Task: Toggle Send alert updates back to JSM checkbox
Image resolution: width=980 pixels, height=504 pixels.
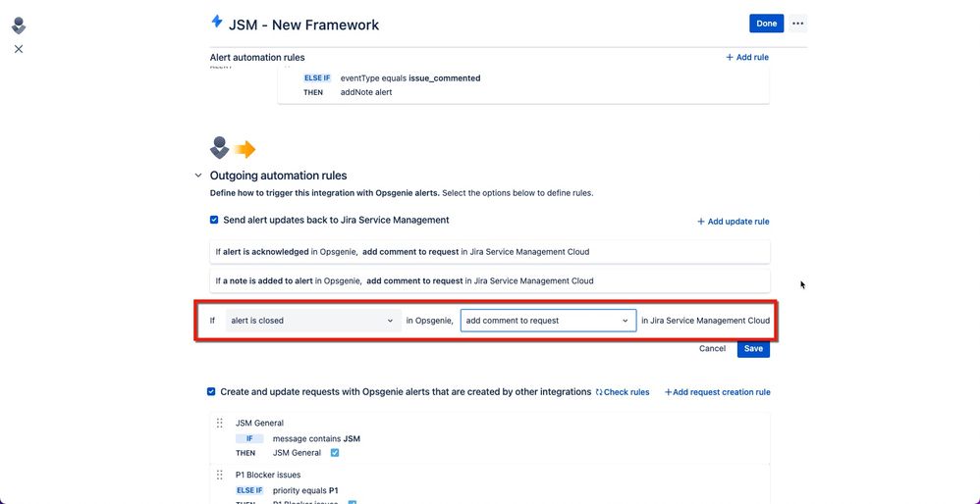Action: point(214,221)
